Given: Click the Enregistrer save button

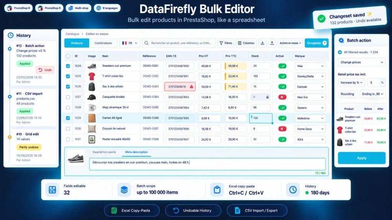Looking at the screenshot, I should pyautogui.click(x=317, y=43).
